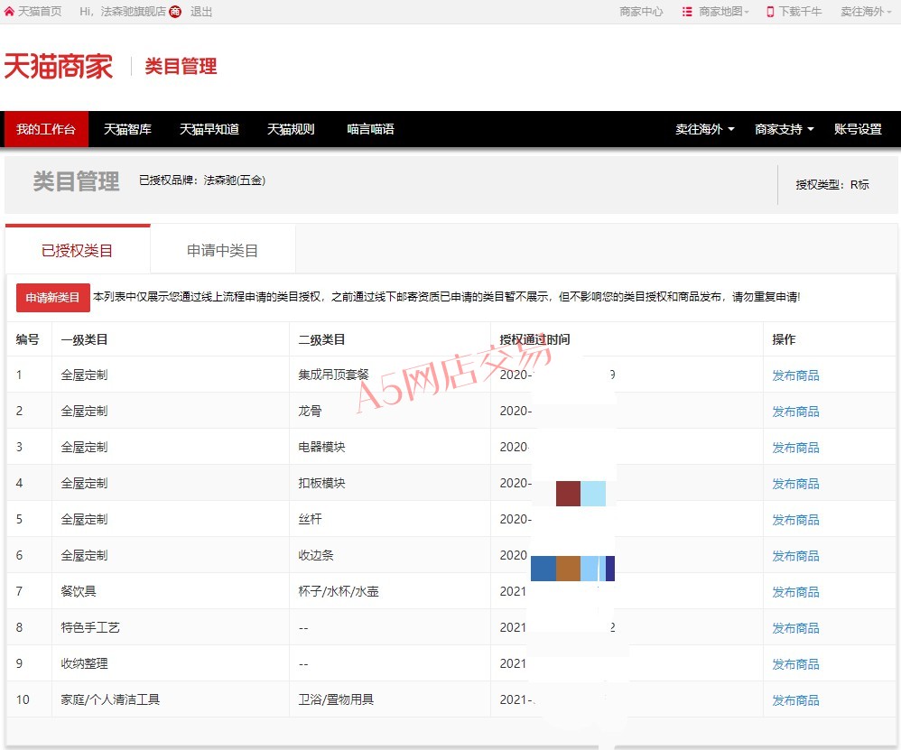Expand the top-bar 商家地图 dropdown
The image size is (901, 750).
pos(724,12)
